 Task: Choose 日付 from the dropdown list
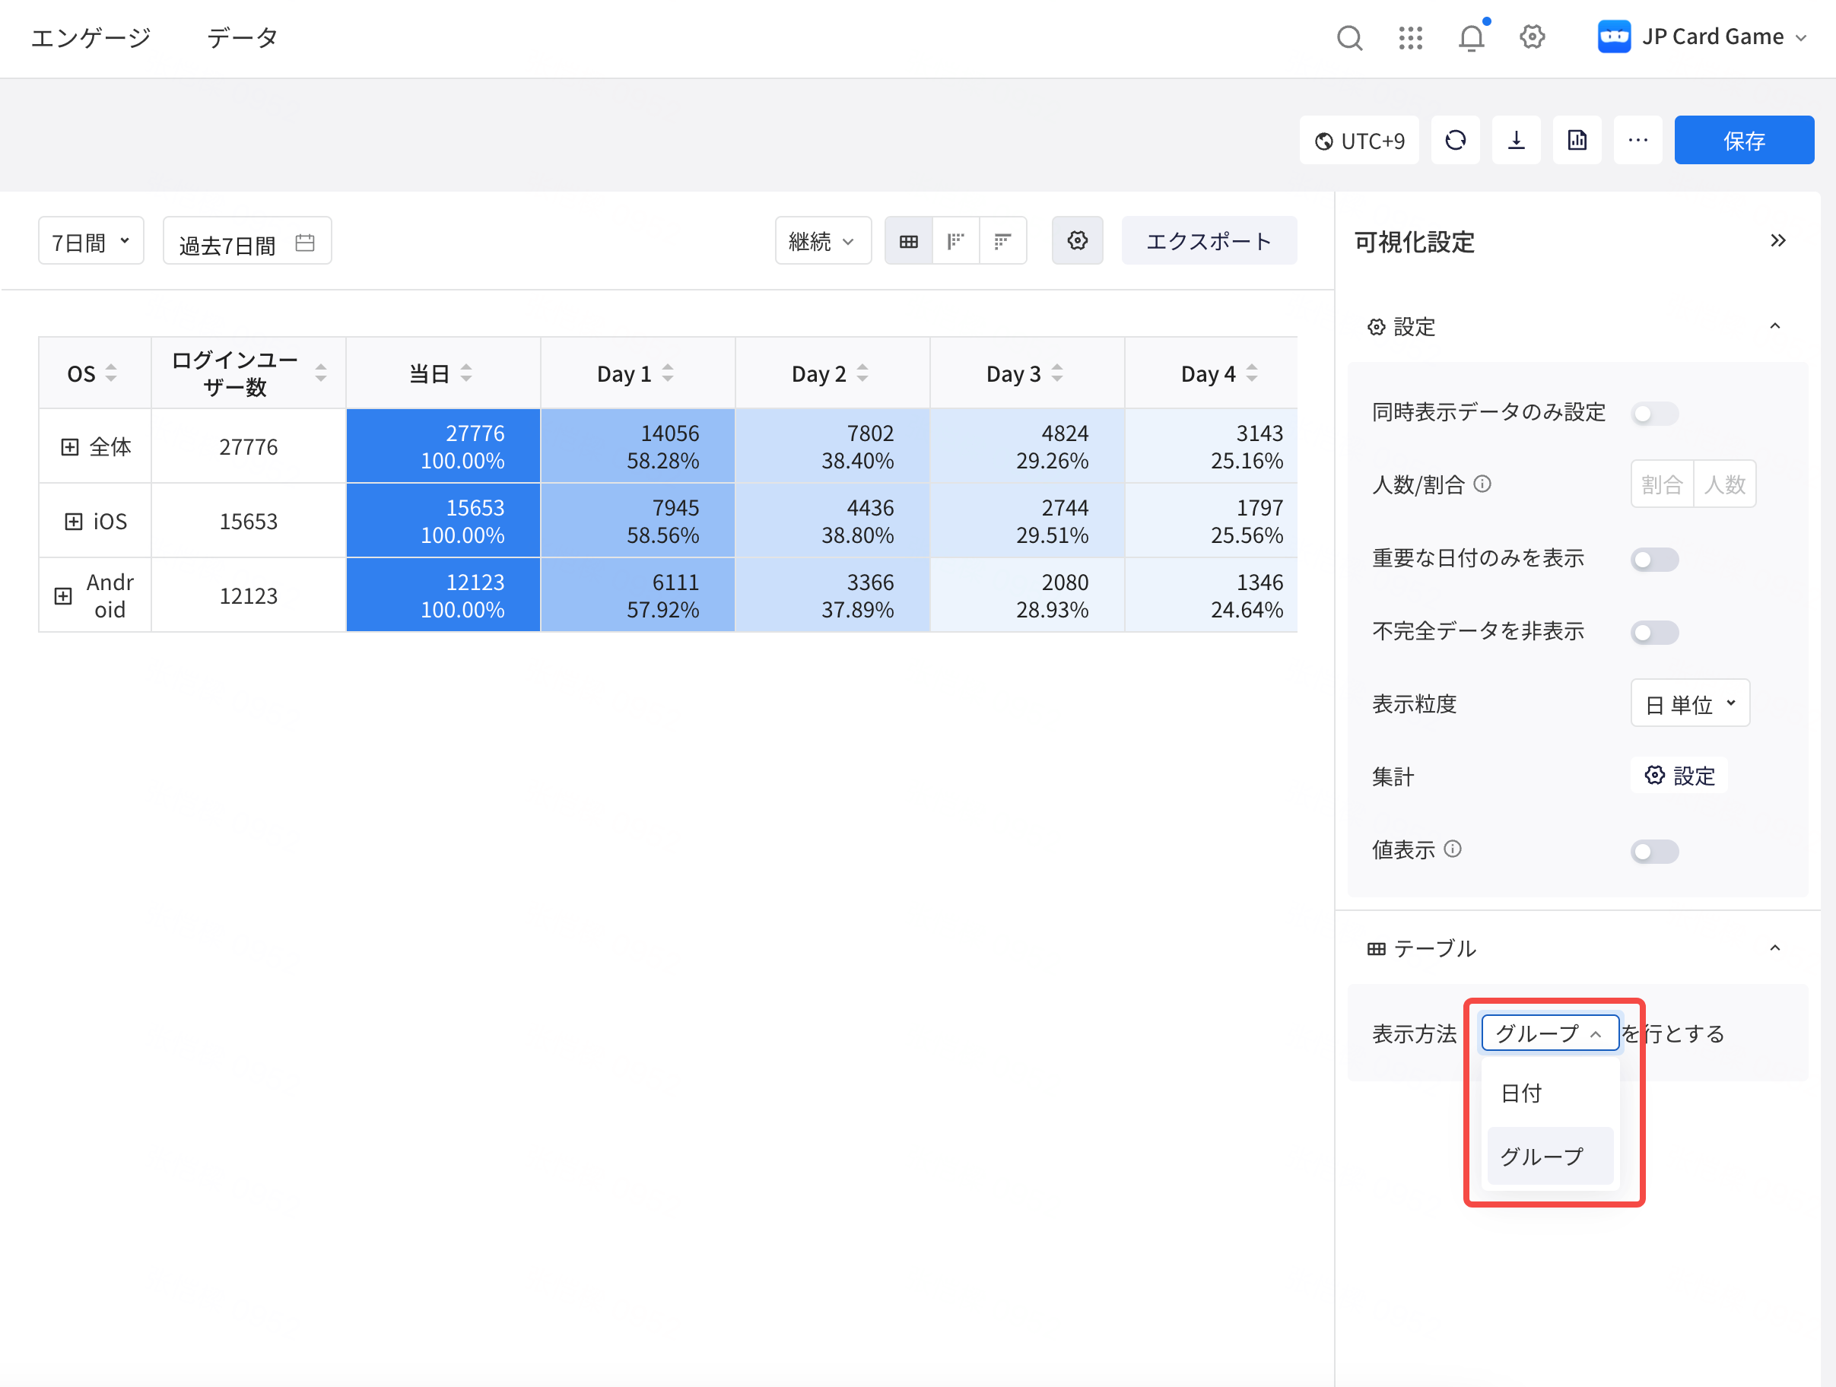(1549, 1093)
